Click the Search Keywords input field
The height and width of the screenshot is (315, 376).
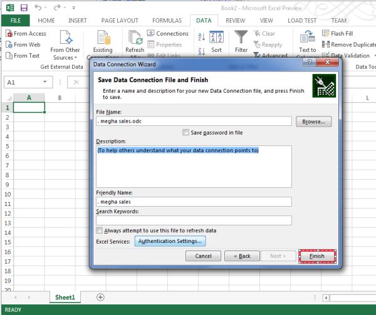point(194,220)
